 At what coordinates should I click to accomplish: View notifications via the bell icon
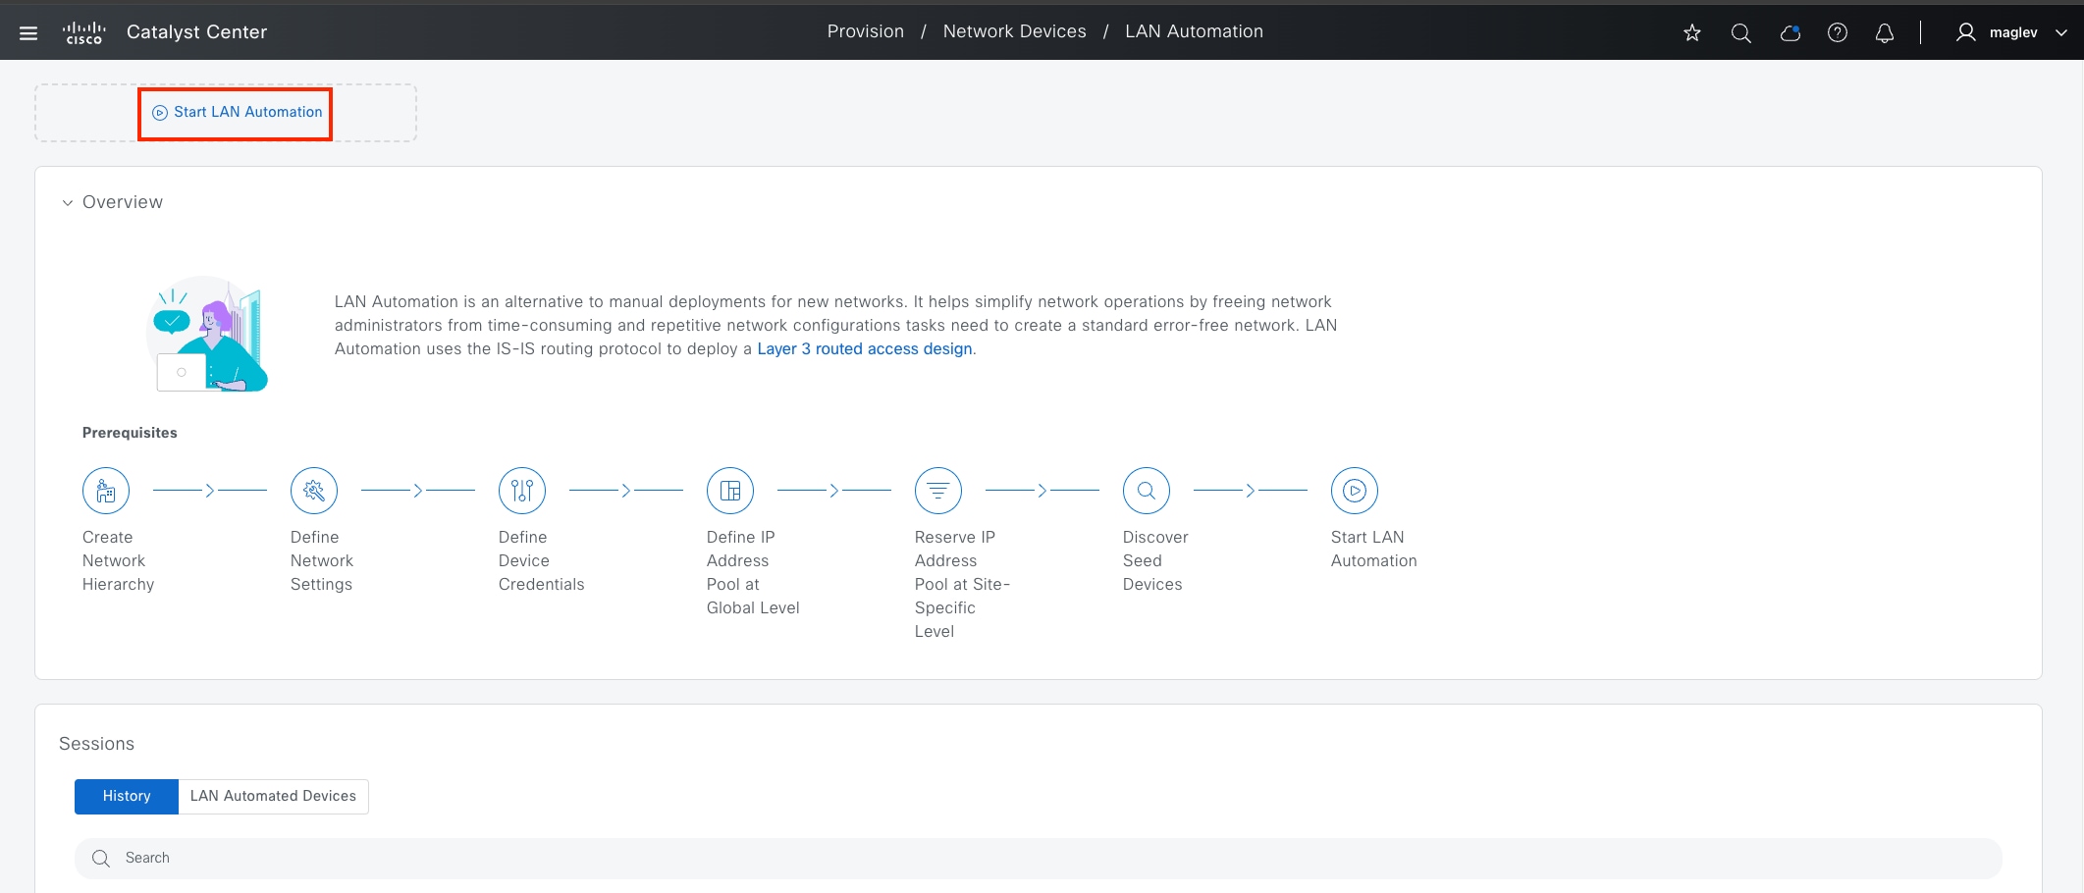[x=1885, y=32]
